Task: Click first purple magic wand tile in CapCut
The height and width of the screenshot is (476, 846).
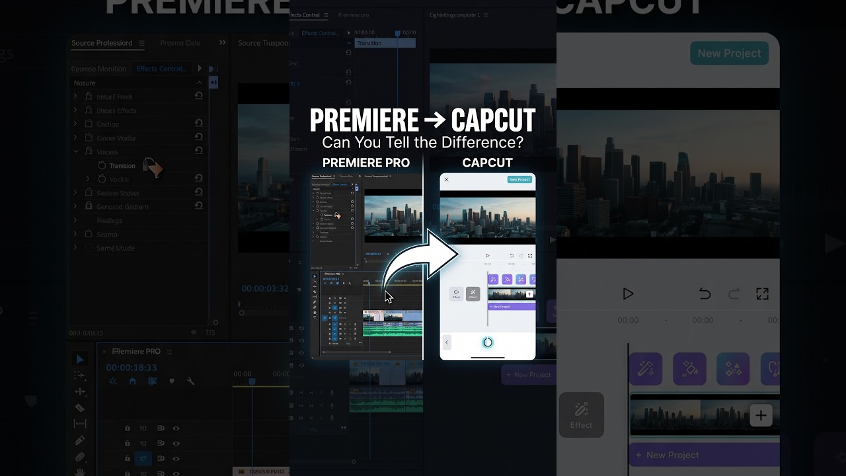Action: point(646,368)
